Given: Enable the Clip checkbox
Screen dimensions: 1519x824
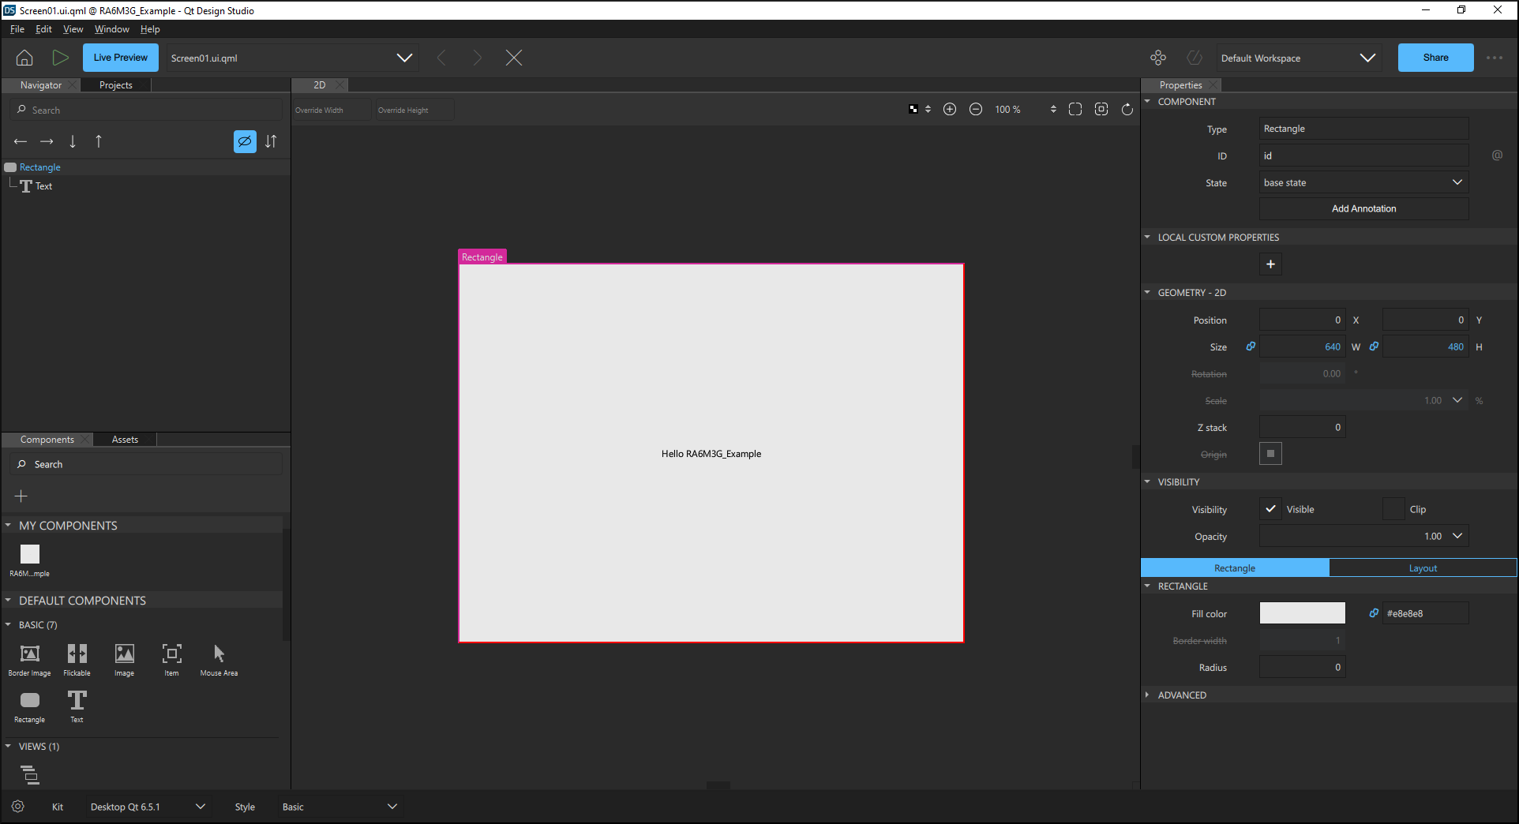Looking at the screenshot, I should [1393, 509].
